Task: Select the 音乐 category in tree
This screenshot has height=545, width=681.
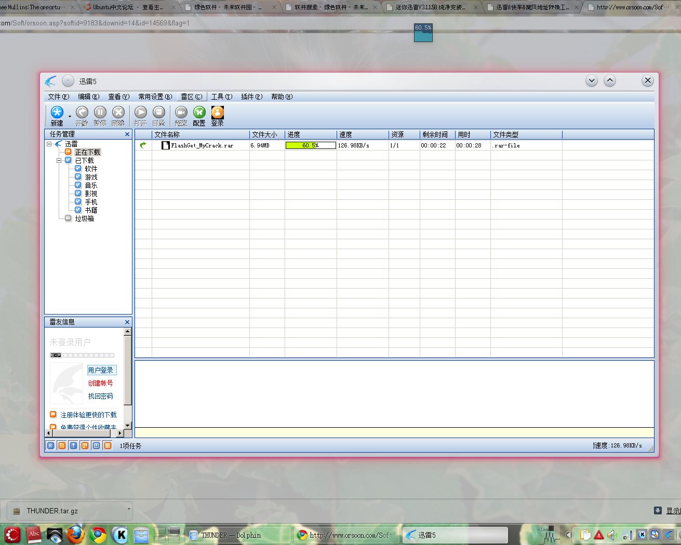Action: [x=91, y=185]
